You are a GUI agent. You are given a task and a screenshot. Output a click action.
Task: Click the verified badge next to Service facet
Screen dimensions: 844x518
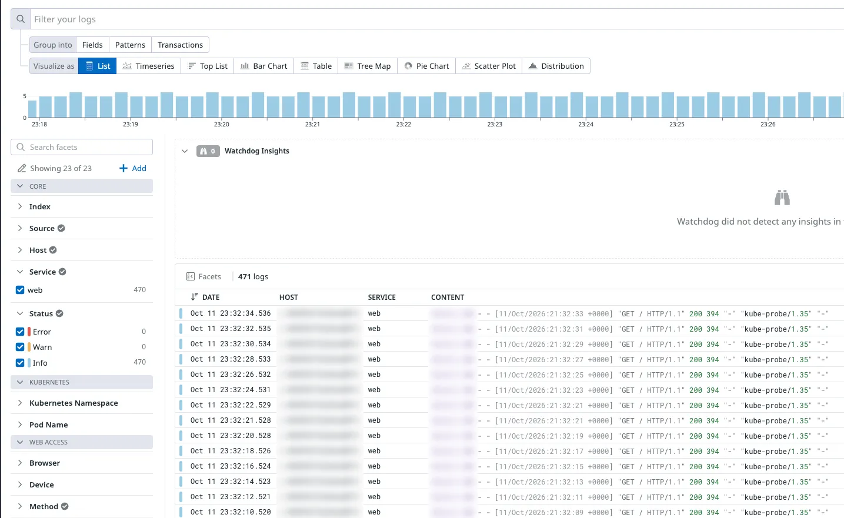point(62,272)
